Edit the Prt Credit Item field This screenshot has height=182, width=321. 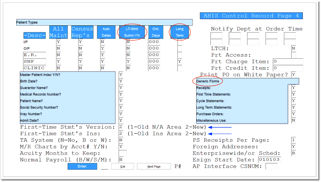click(288, 68)
